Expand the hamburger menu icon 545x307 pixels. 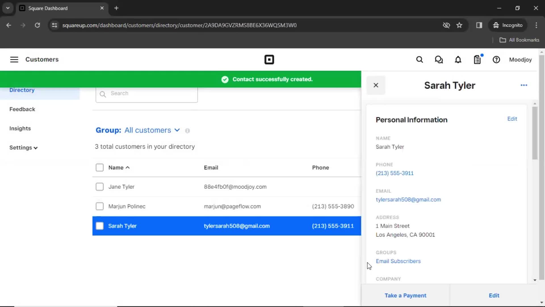[x=14, y=60]
